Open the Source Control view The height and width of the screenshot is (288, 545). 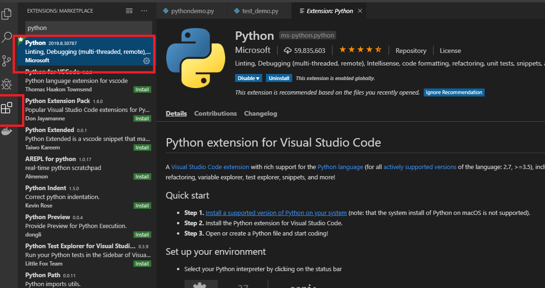point(7,61)
